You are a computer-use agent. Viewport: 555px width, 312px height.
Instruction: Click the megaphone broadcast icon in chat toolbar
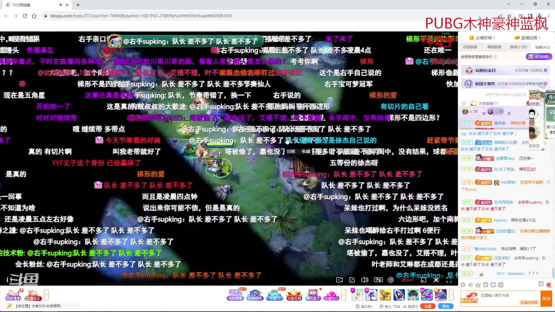(x=471, y=285)
